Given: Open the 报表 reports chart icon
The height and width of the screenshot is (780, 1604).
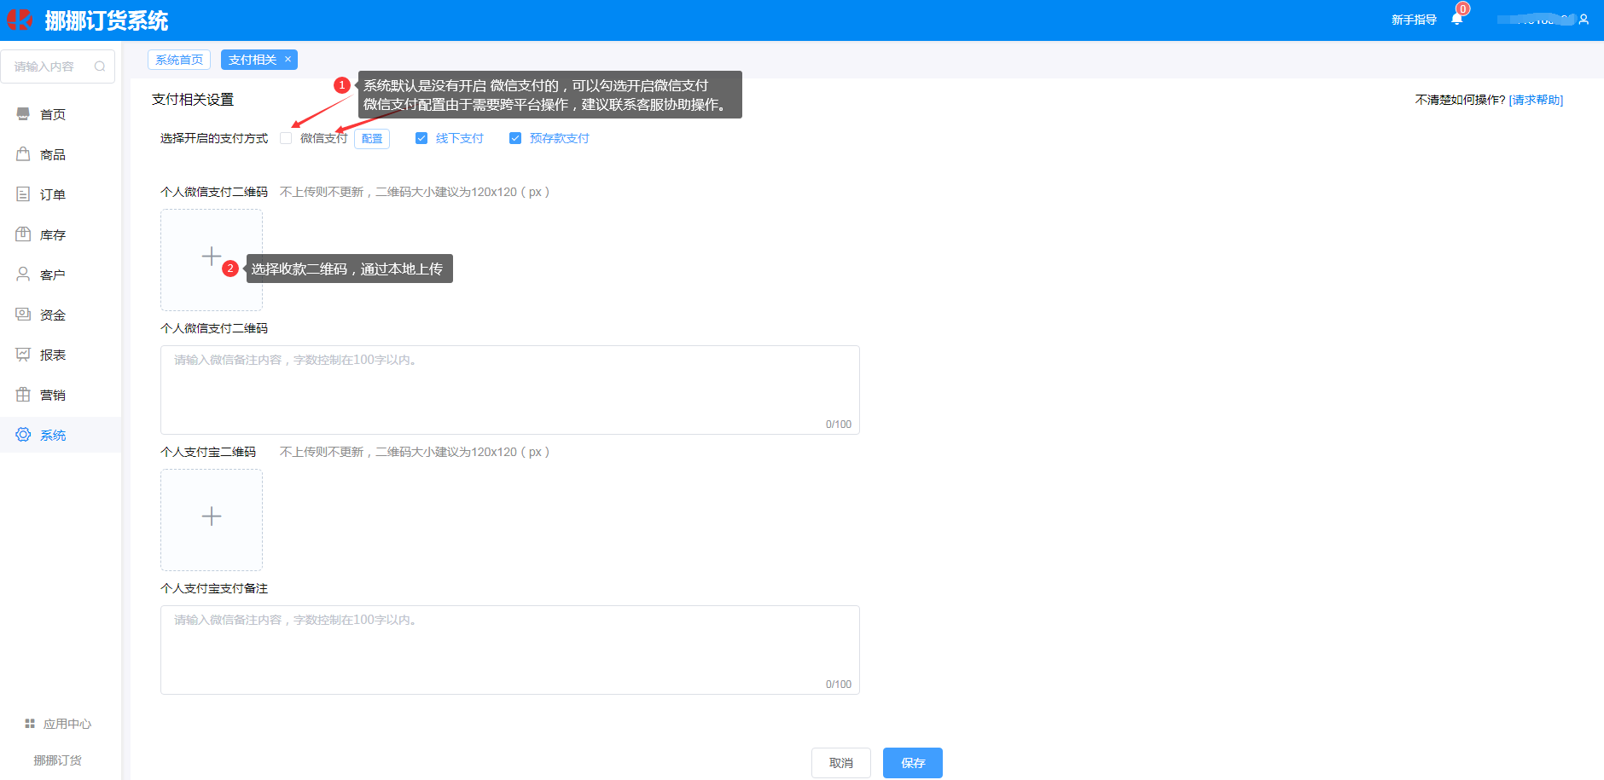Looking at the screenshot, I should point(23,355).
